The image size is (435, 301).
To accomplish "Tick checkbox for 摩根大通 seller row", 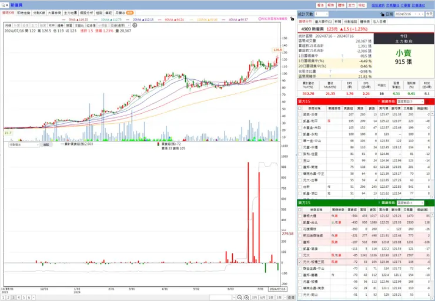I will (x=300, y=216).
